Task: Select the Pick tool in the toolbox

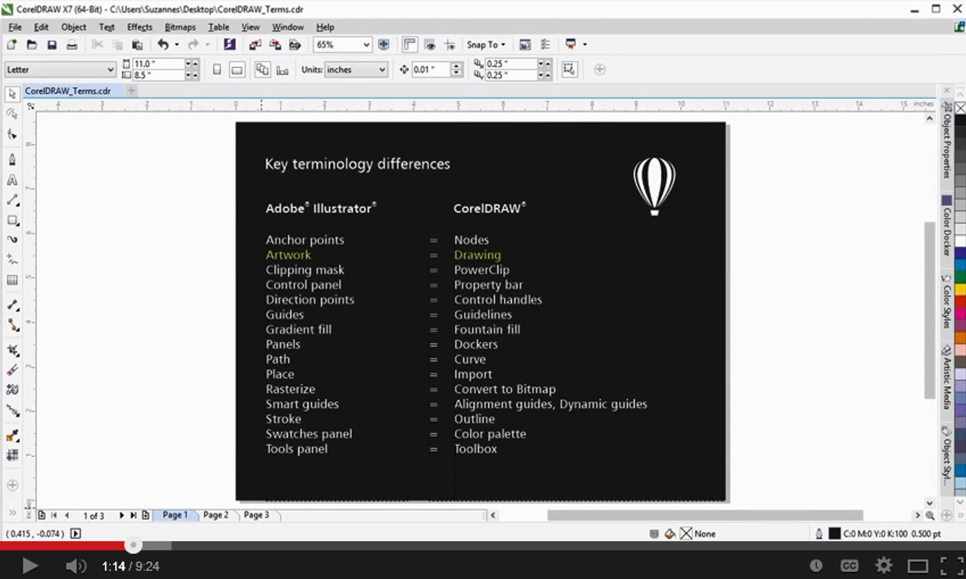Action: tap(12, 94)
